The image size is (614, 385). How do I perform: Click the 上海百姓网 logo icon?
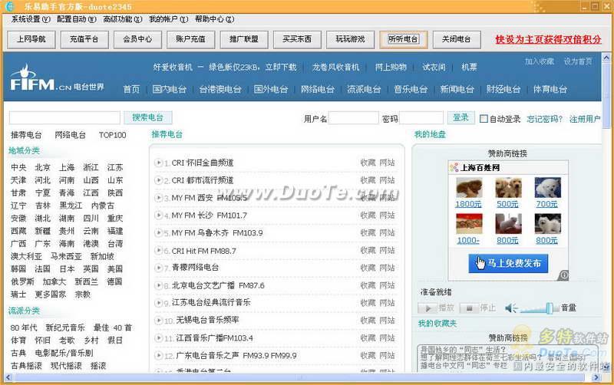tap(454, 168)
